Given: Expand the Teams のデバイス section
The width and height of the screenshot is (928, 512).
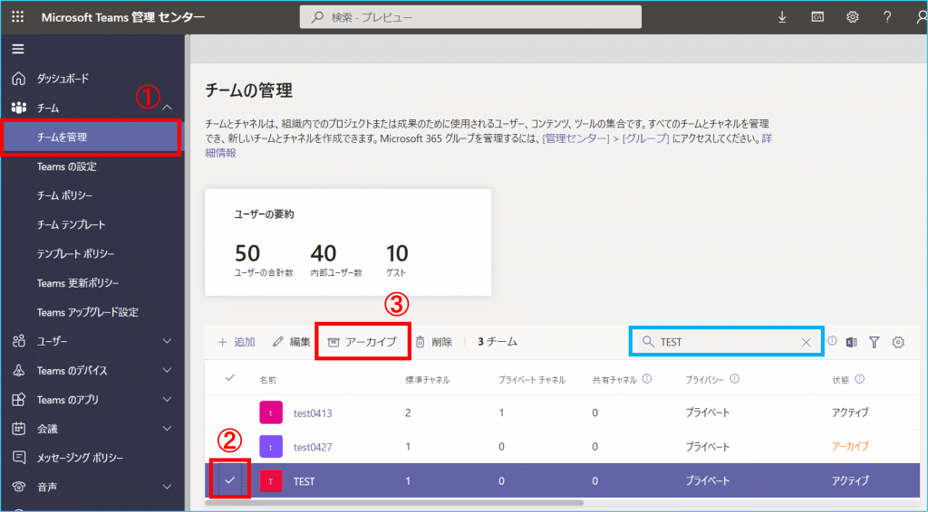Looking at the screenshot, I should 167,370.
